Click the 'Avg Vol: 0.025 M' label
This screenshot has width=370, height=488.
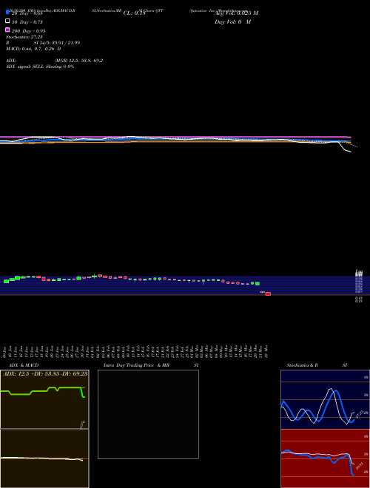pos(236,13)
